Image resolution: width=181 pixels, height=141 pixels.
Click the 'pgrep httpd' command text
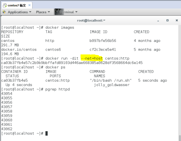[58, 89]
